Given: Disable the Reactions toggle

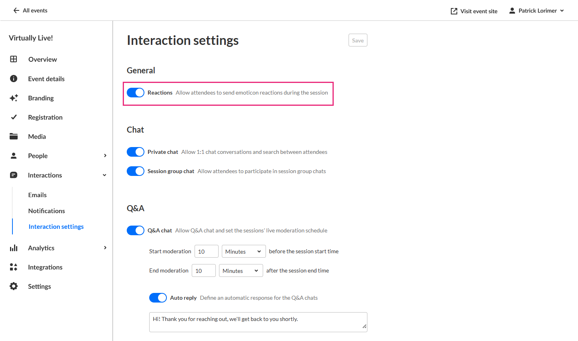Looking at the screenshot, I should pos(136,93).
